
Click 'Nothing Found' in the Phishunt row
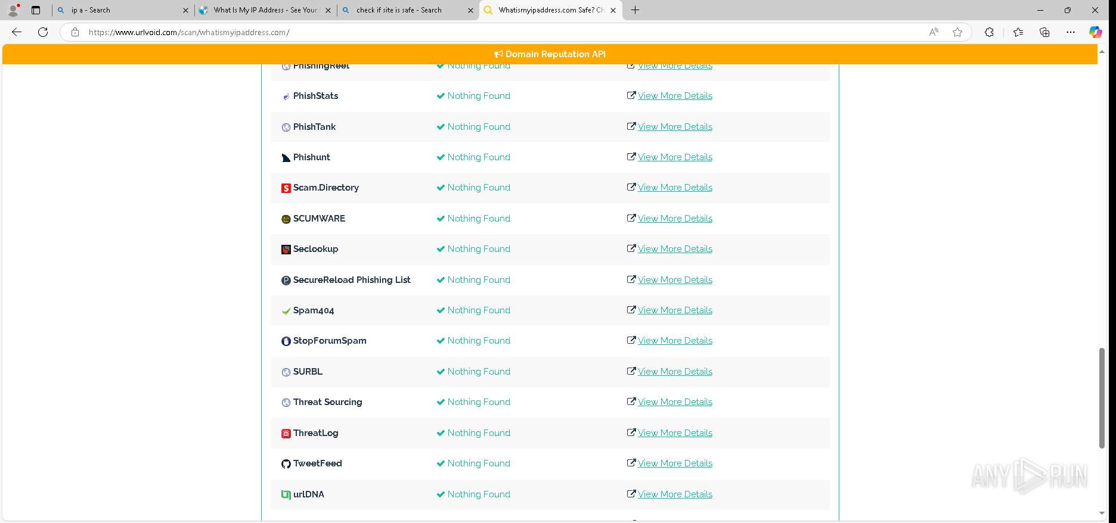[x=479, y=157]
